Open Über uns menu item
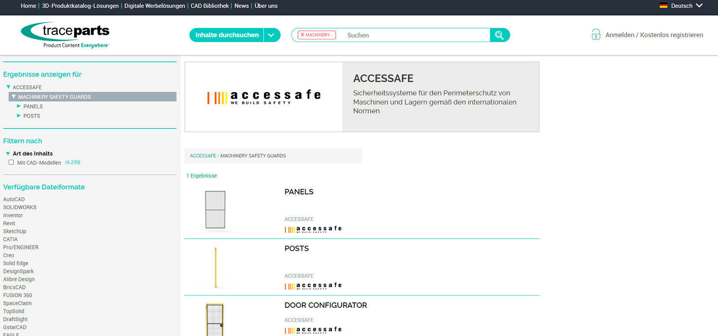This screenshot has height=336, width=718. click(266, 6)
